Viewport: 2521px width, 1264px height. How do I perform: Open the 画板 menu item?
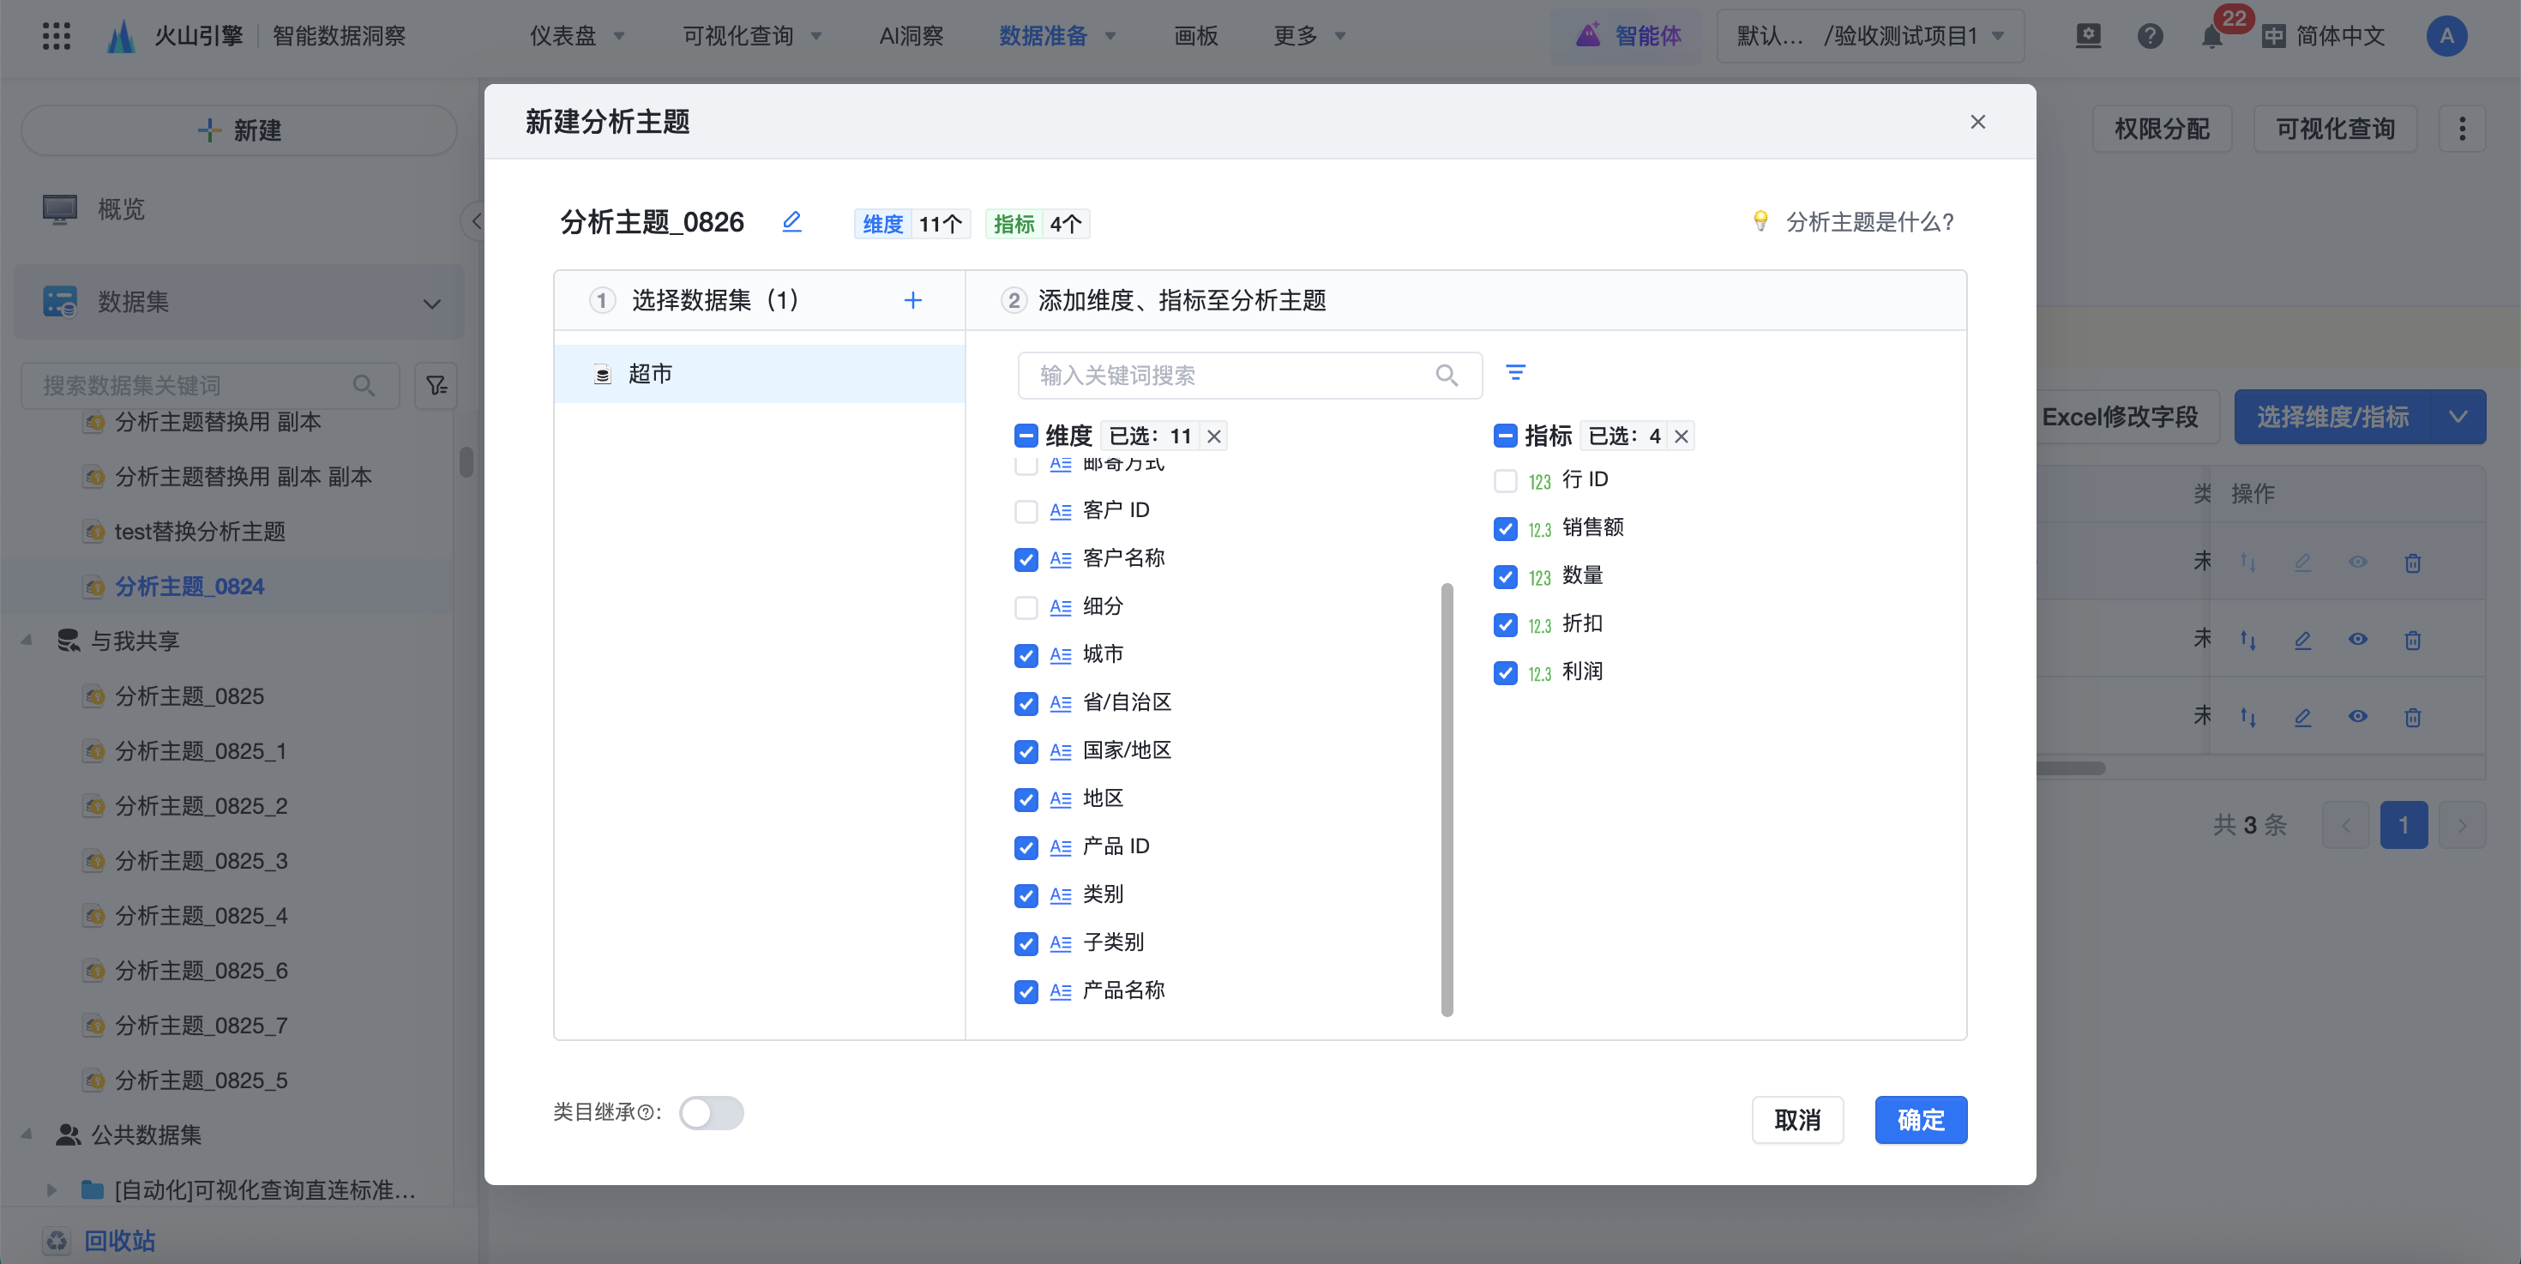pyautogui.click(x=1195, y=36)
